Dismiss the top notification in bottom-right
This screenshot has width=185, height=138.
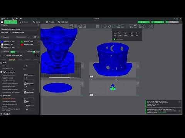(x=180, y=102)
